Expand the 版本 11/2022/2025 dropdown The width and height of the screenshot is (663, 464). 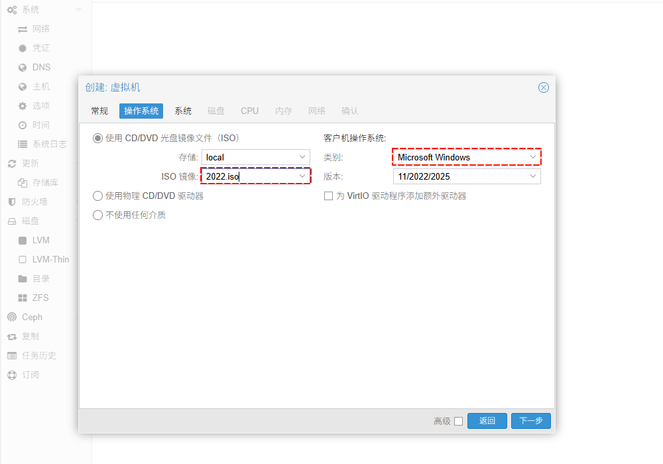click(532, 176)
